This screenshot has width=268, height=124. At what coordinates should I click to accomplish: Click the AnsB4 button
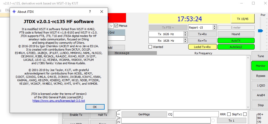tap(260, 95)
